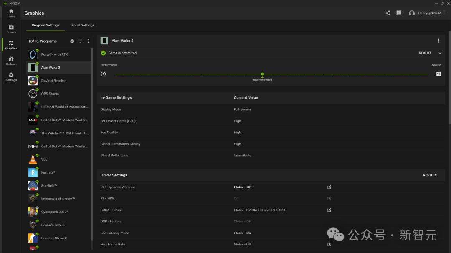This screenshot has height=253, width=451.
Task: Open the programs list three-dot menu
Action: (x=88, y=41)
